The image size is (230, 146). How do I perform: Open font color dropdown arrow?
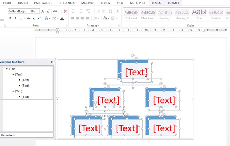tap(66, 18)
